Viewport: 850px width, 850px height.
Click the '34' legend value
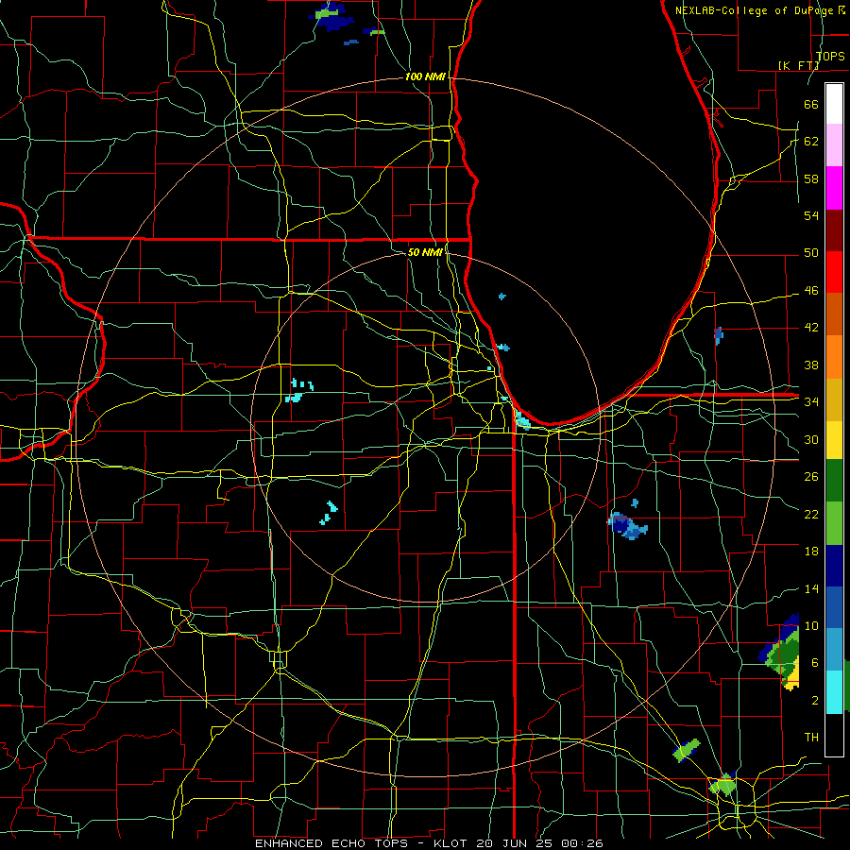(x=811, y=402)
